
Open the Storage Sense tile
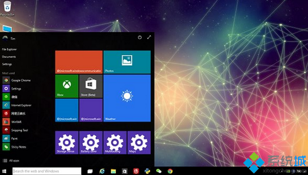click(67, 143)
